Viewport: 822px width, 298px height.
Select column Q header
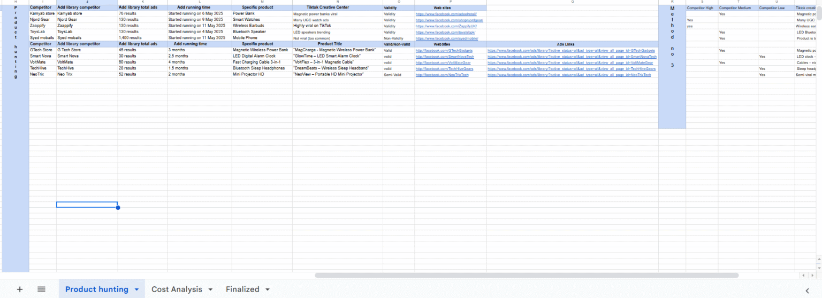coord(572,2)
